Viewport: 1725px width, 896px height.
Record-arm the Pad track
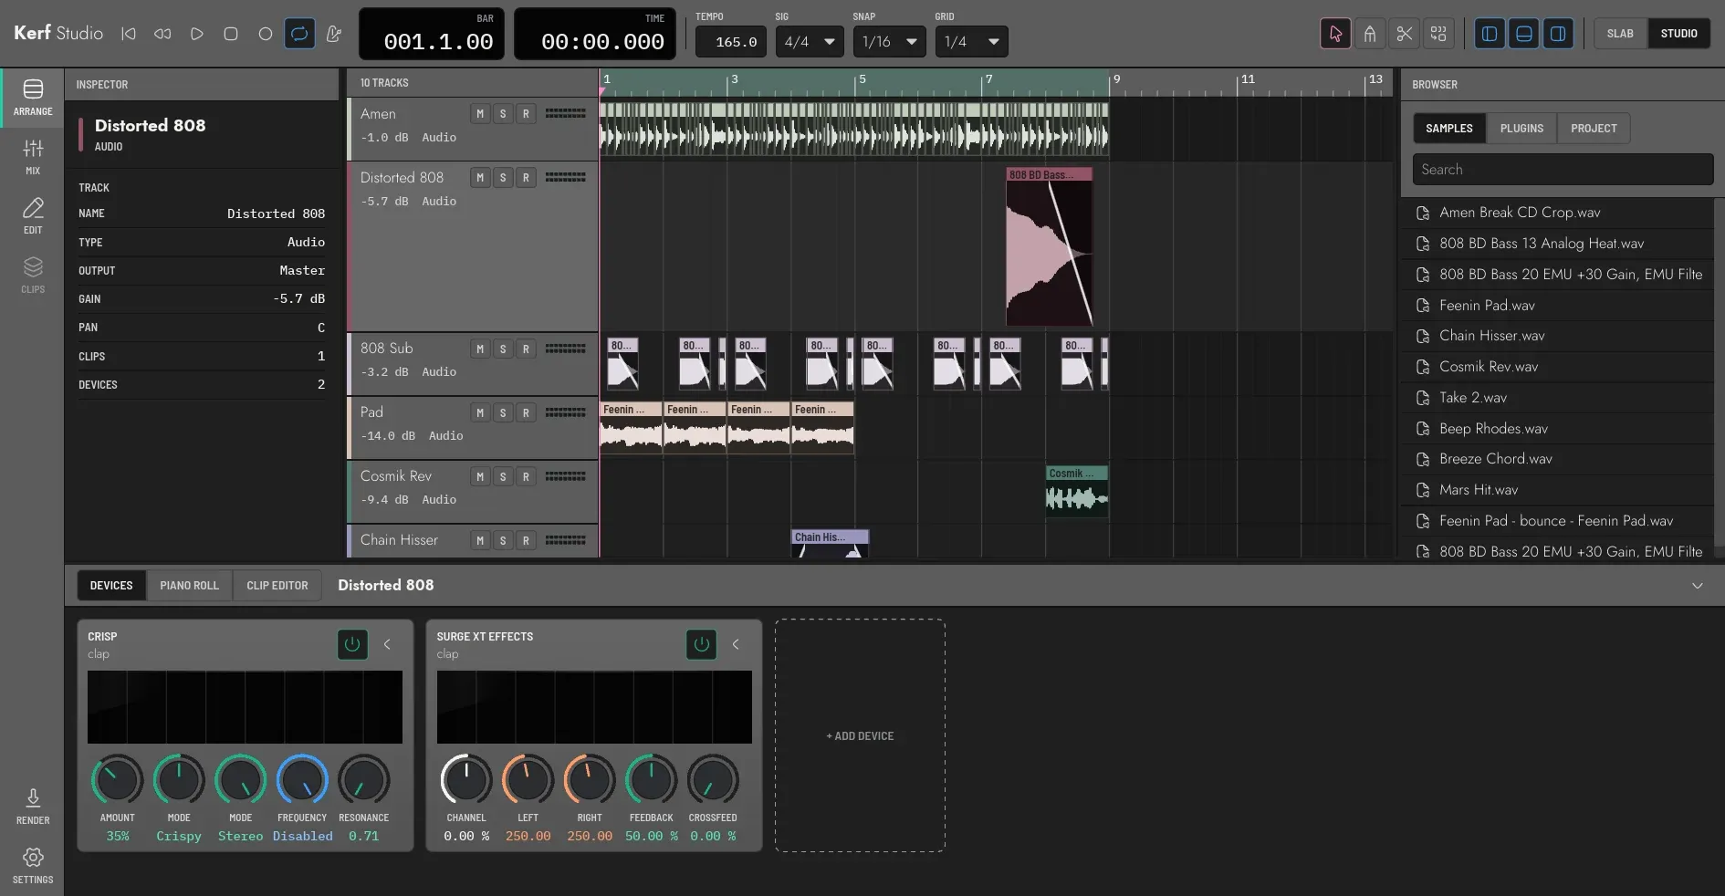click(x=526, y=412)
